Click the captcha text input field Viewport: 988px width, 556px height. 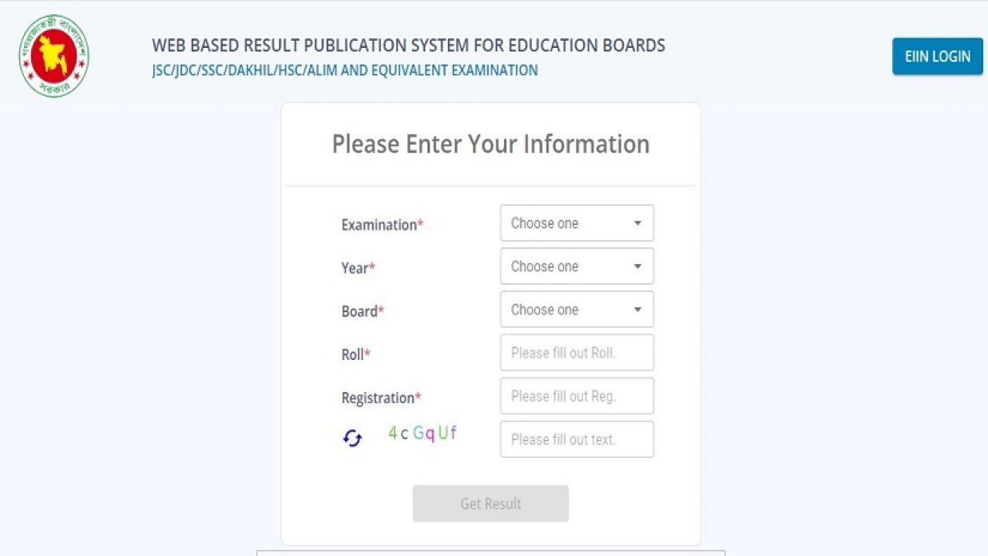tap(577, 439)
